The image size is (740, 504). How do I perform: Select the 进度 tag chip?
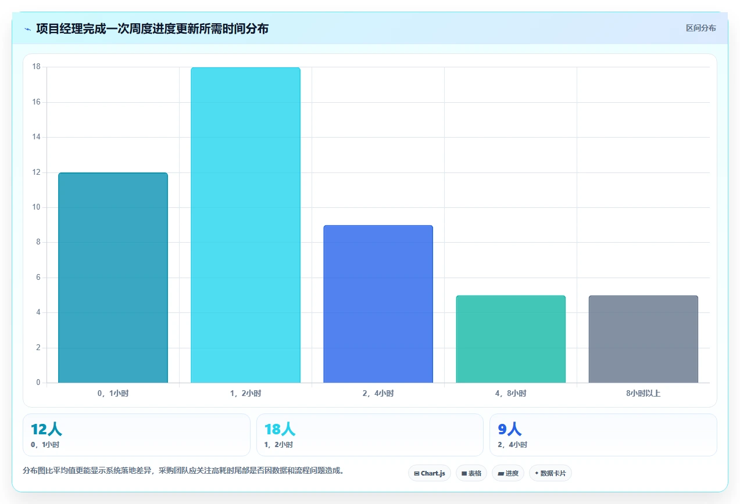click(x=508, y=473)
